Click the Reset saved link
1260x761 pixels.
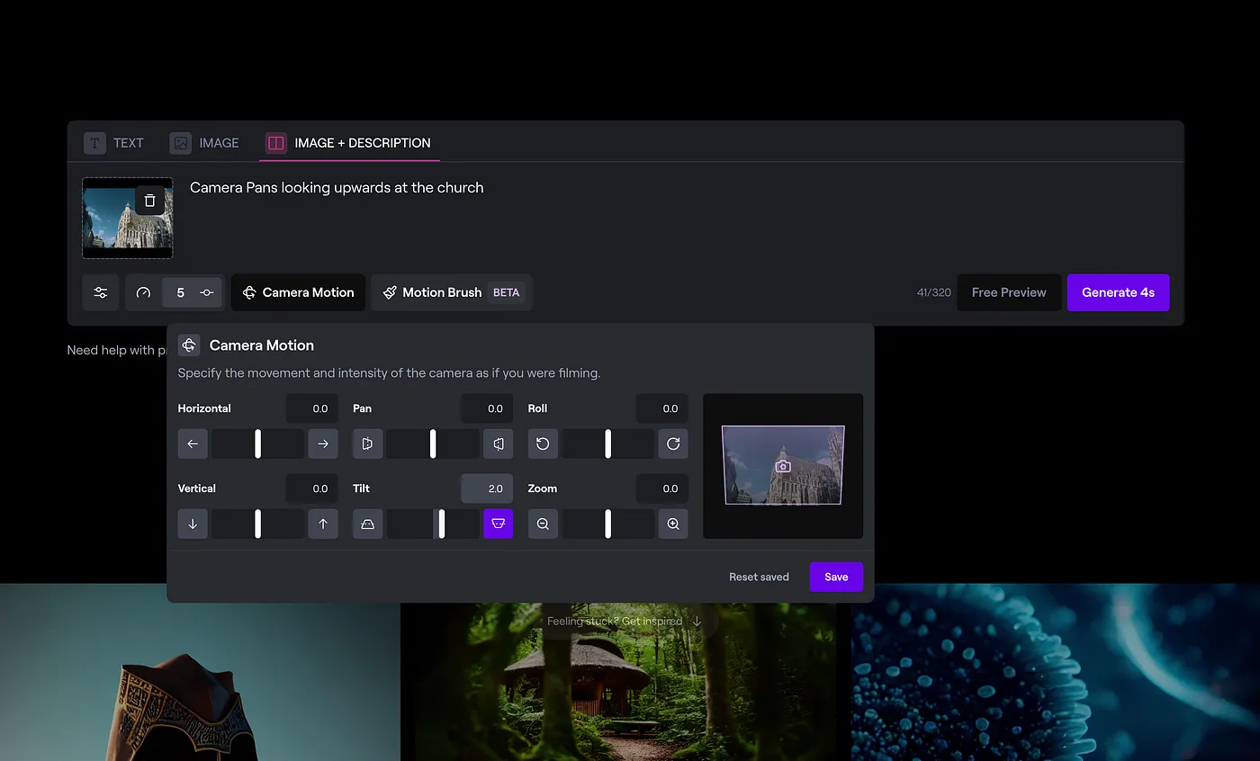click(x=759, y=577)
